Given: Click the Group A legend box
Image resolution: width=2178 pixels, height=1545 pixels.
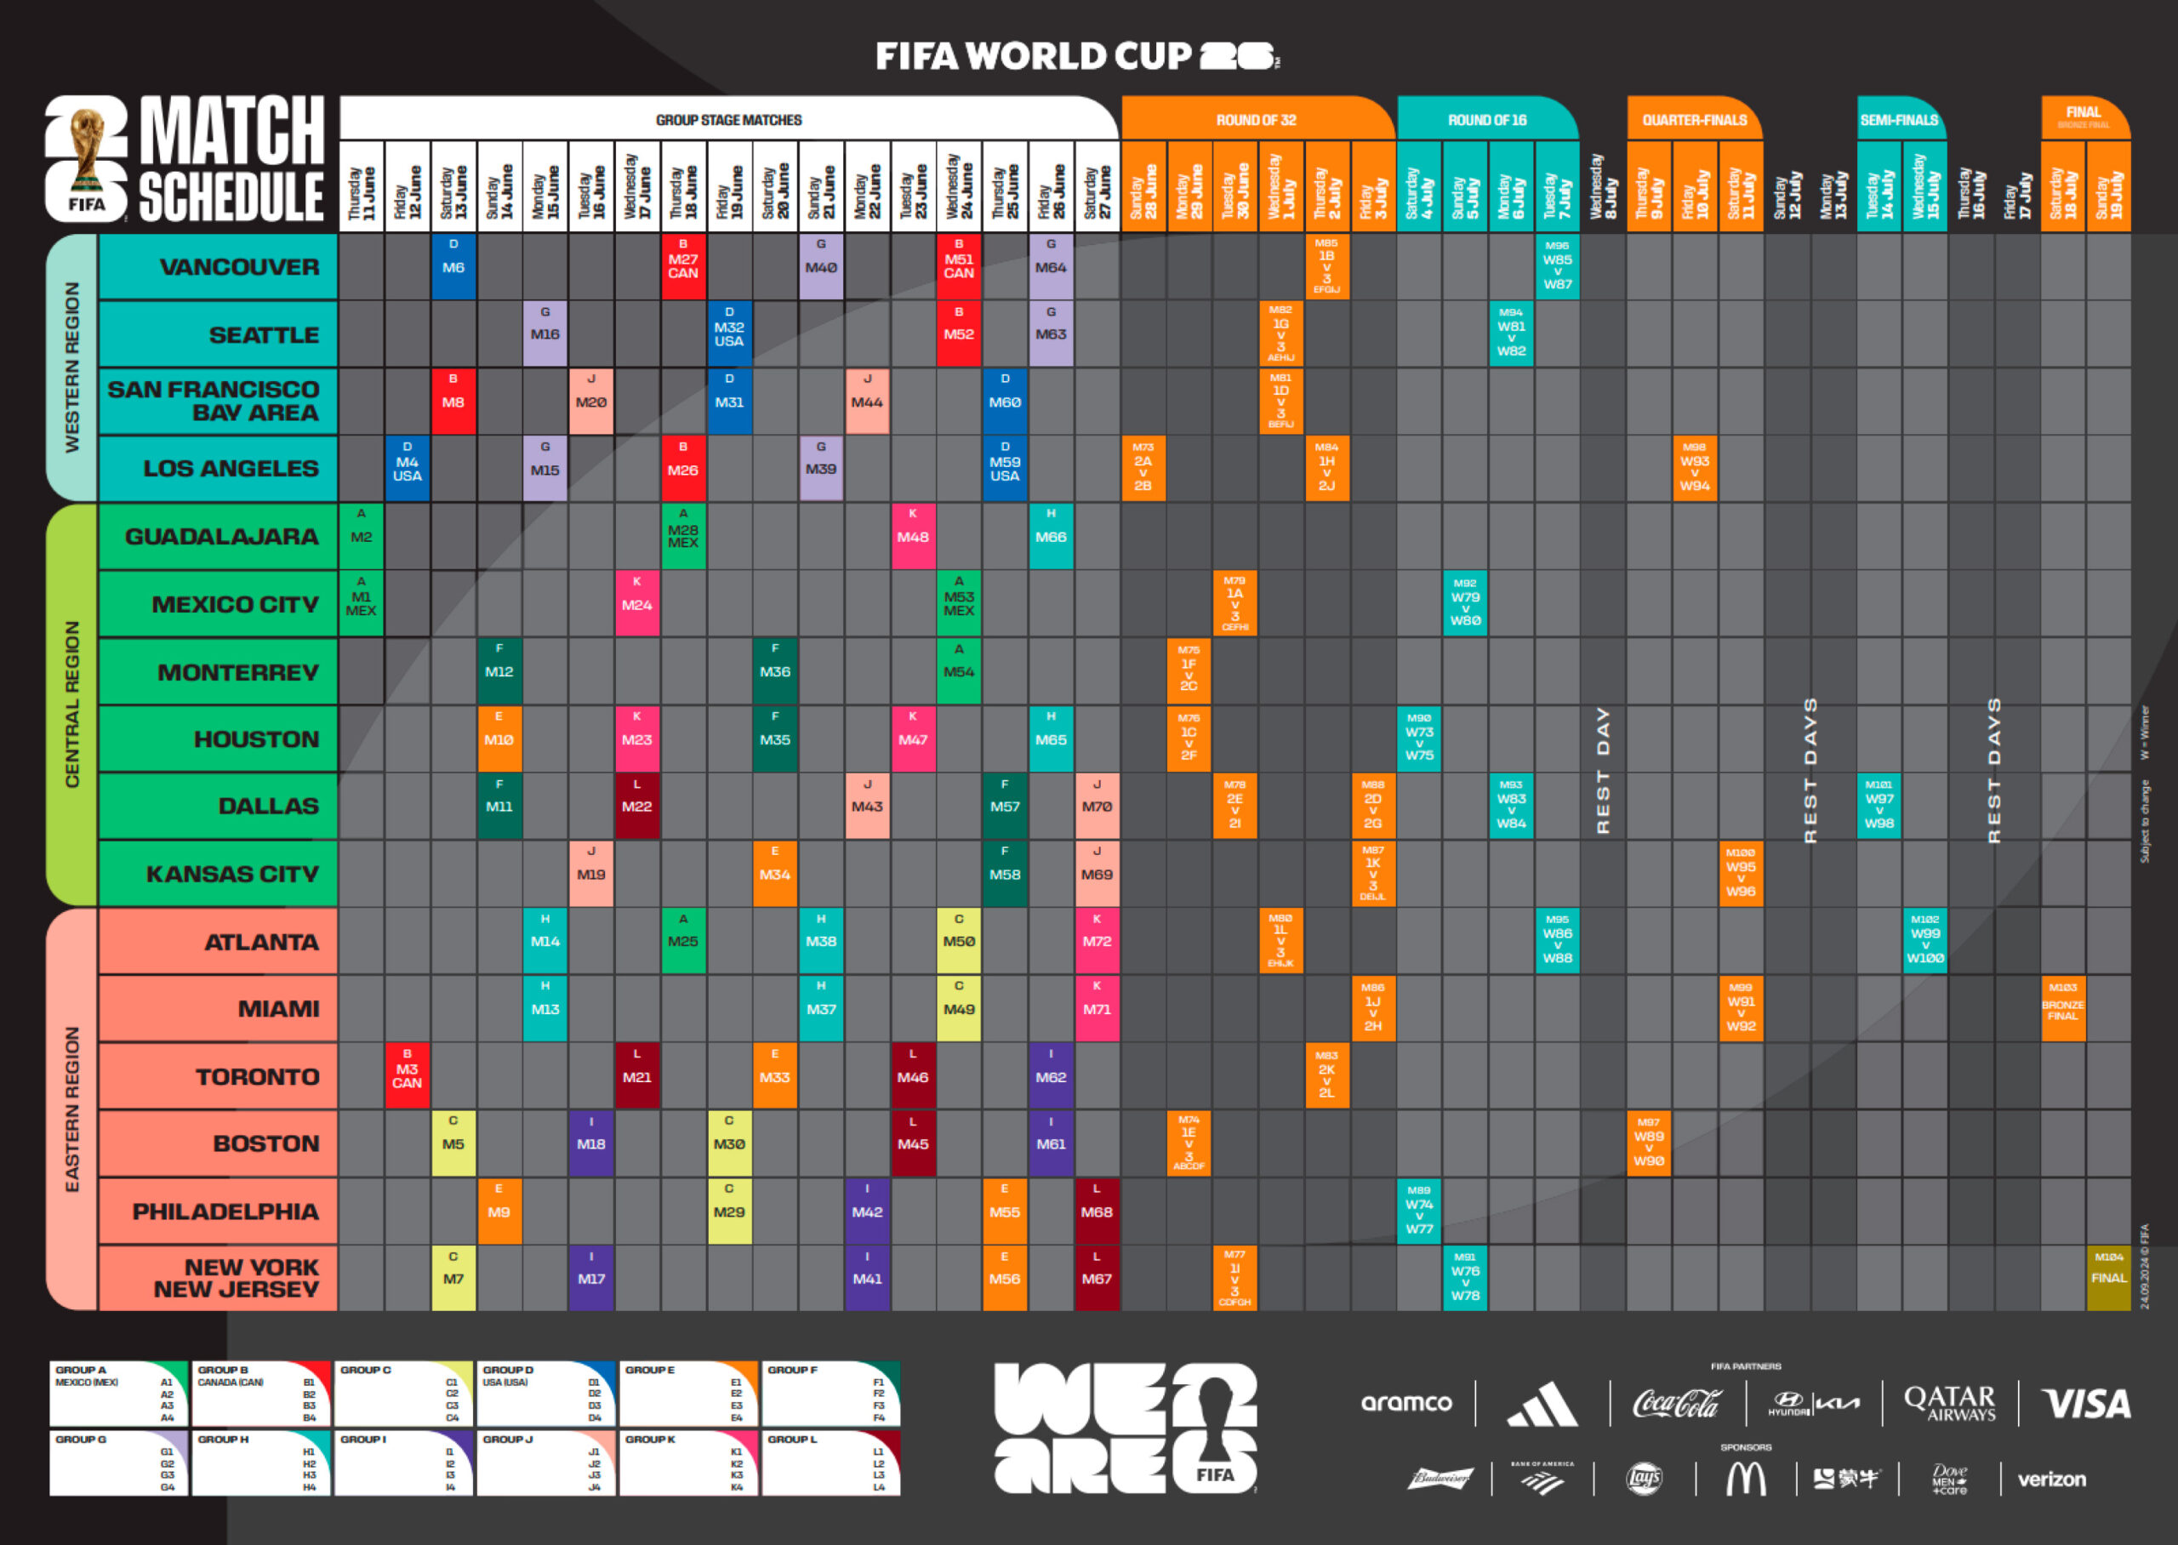Looking at the screenshot, I should (118, 1394).
